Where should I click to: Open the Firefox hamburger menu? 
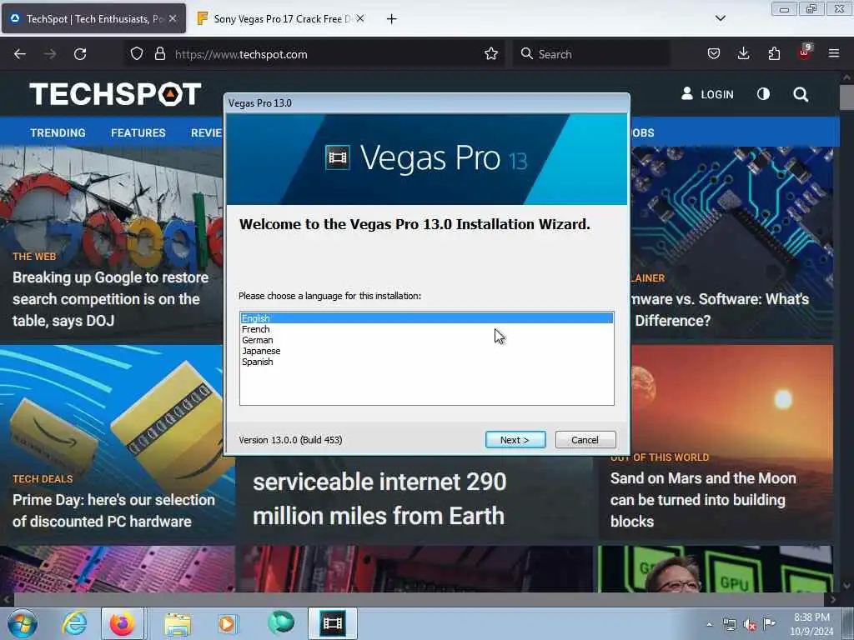click(x=834, y=53)
